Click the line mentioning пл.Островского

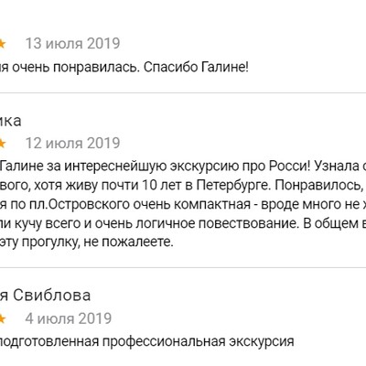point(183,205)
